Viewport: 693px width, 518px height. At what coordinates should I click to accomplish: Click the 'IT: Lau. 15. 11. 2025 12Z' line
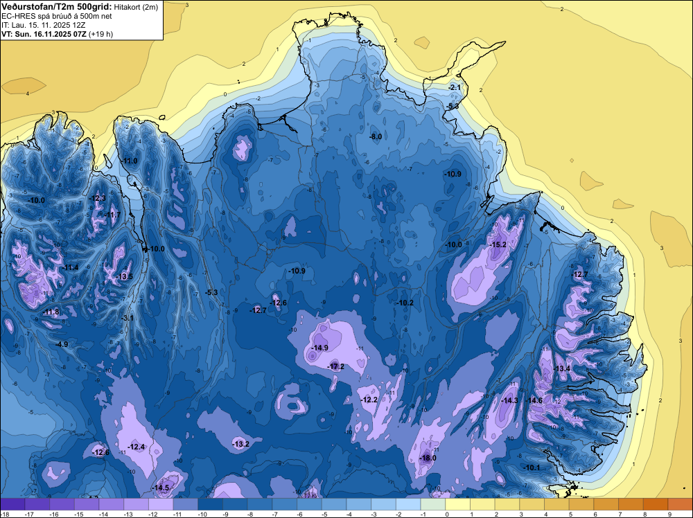point(43,25)
